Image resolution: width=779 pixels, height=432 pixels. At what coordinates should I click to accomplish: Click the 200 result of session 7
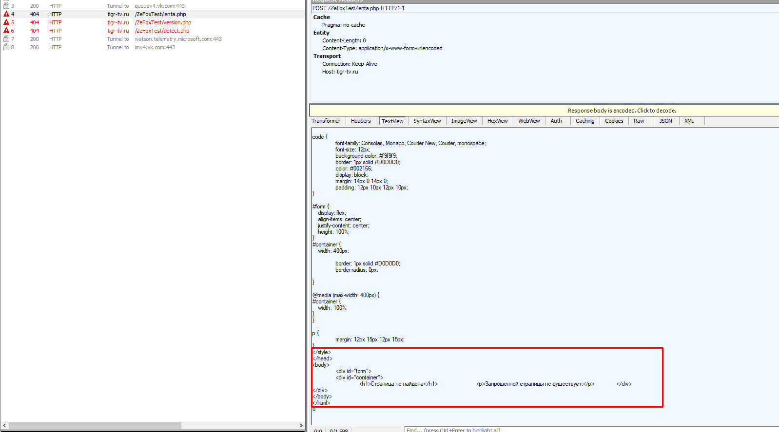[x=34, y=39]
